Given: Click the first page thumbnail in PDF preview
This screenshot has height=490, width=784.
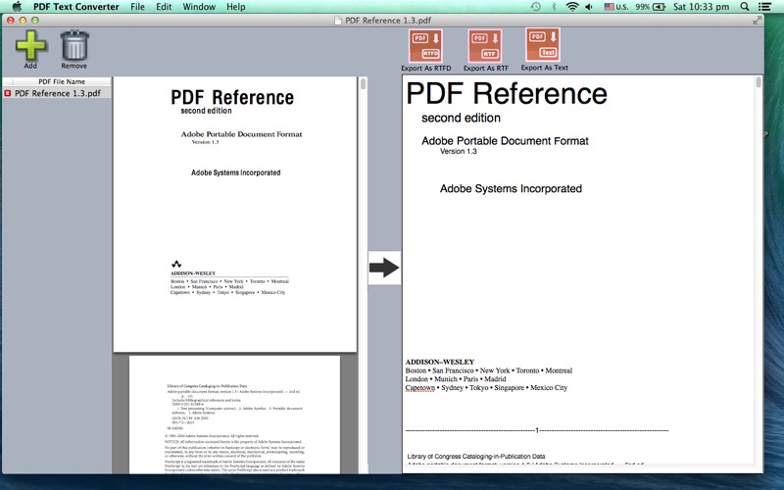Looking at the screenshot, I should pos(235,214).
